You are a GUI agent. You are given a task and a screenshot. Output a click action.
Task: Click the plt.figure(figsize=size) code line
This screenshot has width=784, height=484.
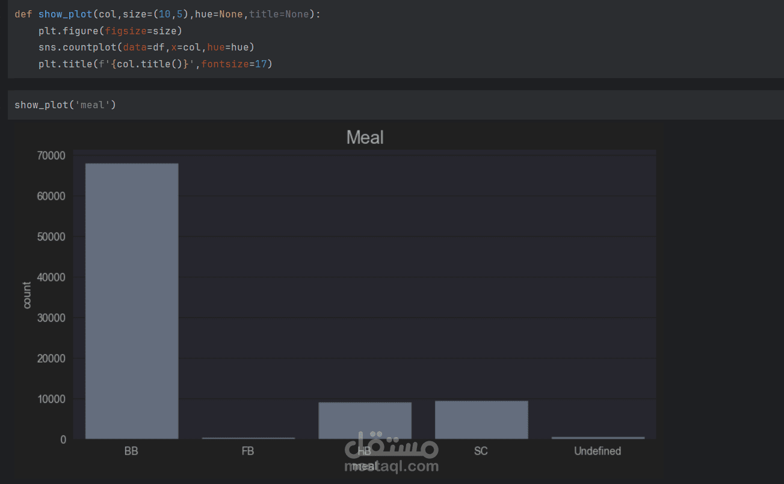tap(110, 31)
